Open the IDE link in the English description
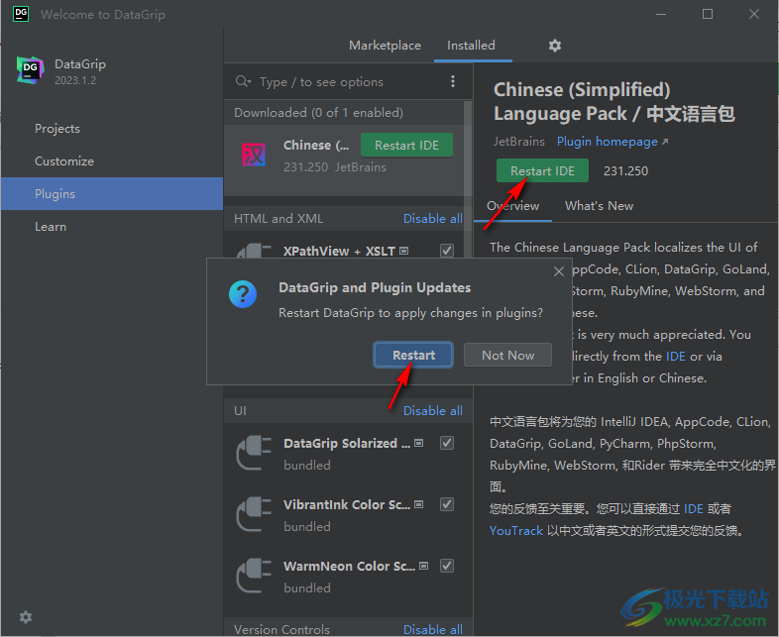This screenshot has height=637, width=779. click(676, 357)
